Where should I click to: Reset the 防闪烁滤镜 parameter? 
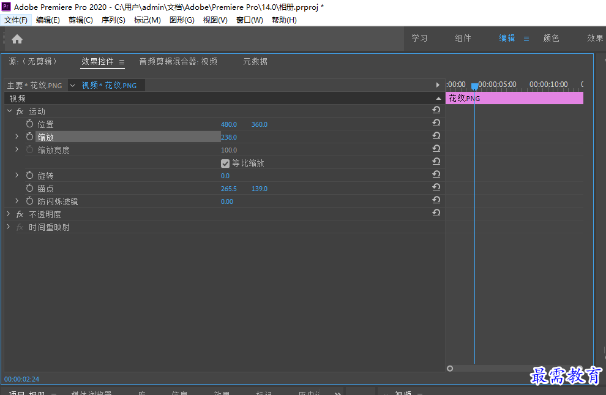[x=436, y=200]
